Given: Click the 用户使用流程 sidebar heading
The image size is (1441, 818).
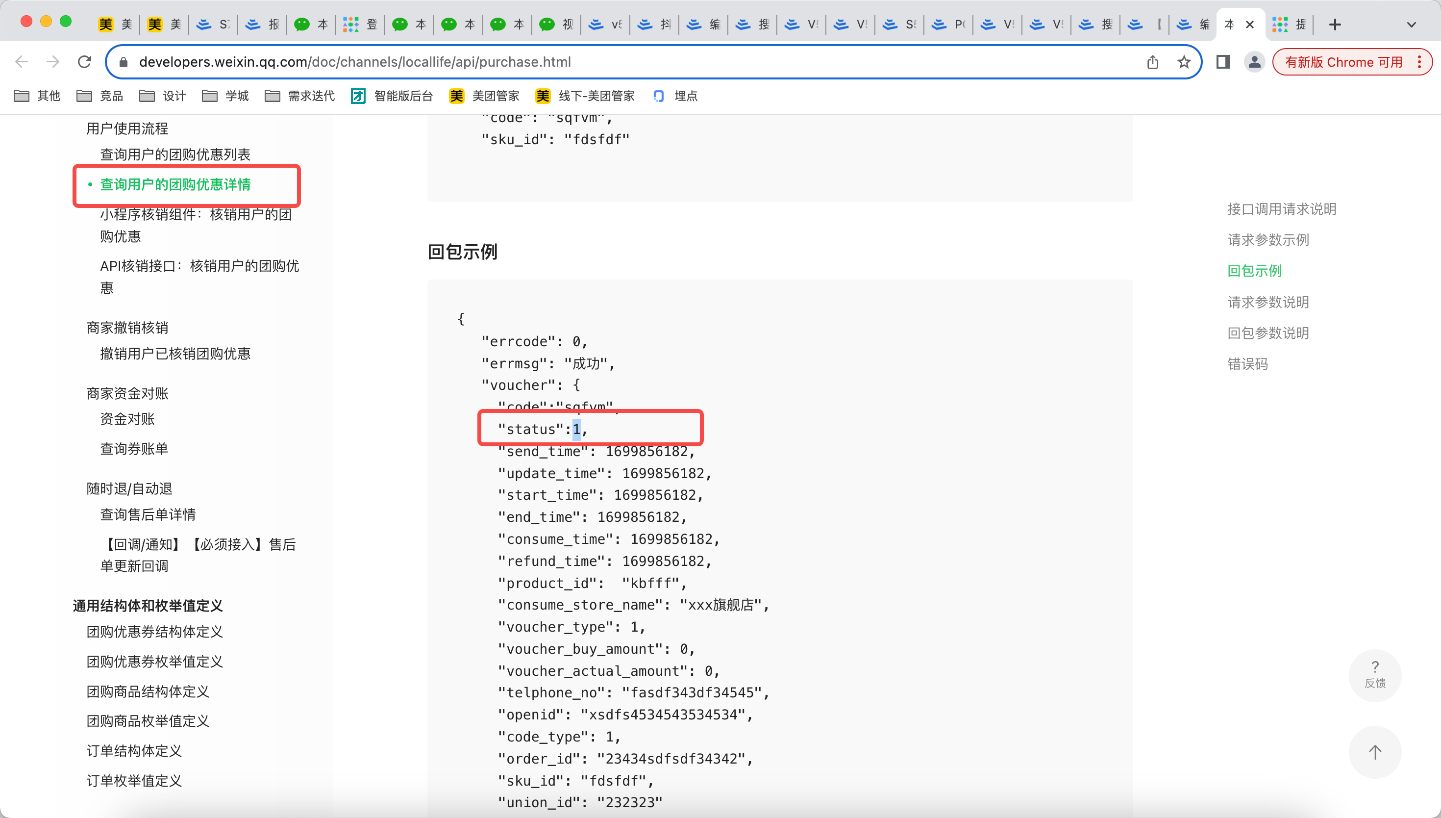Looking at the screenshot, I should [x=127, y=128].
